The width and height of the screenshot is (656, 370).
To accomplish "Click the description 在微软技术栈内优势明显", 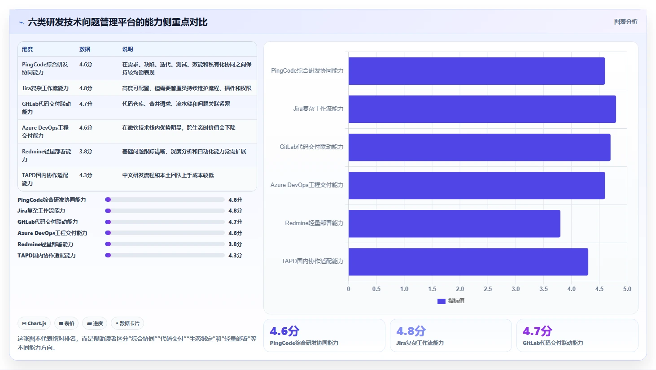I will pyautogui.click(x=179, y=128).
